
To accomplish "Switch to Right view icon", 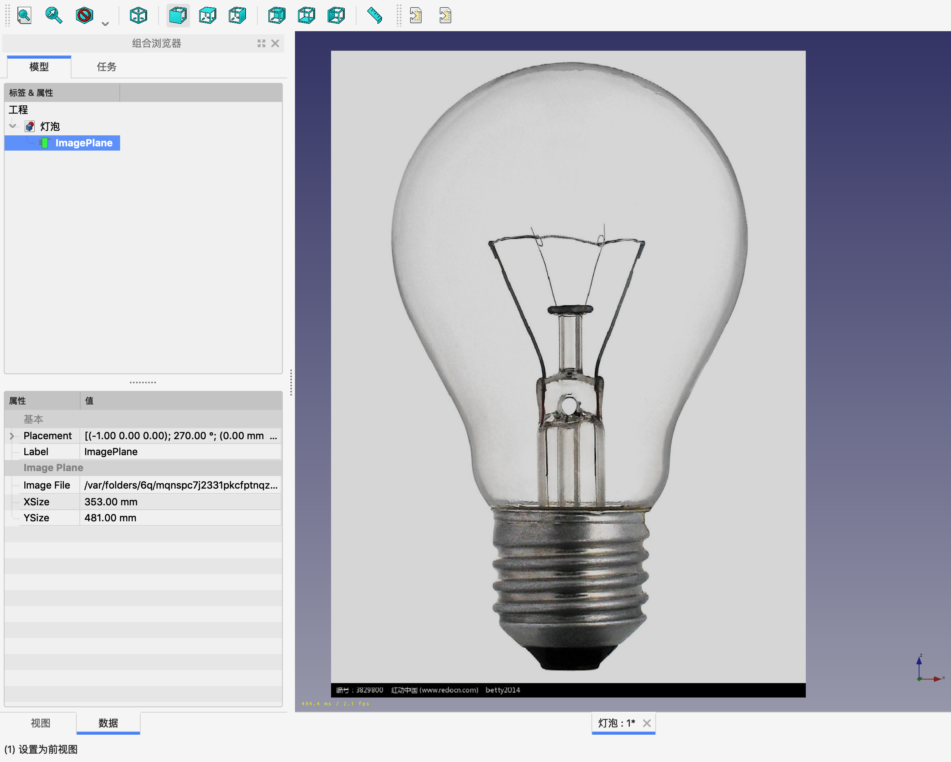I will coord(237,16).
